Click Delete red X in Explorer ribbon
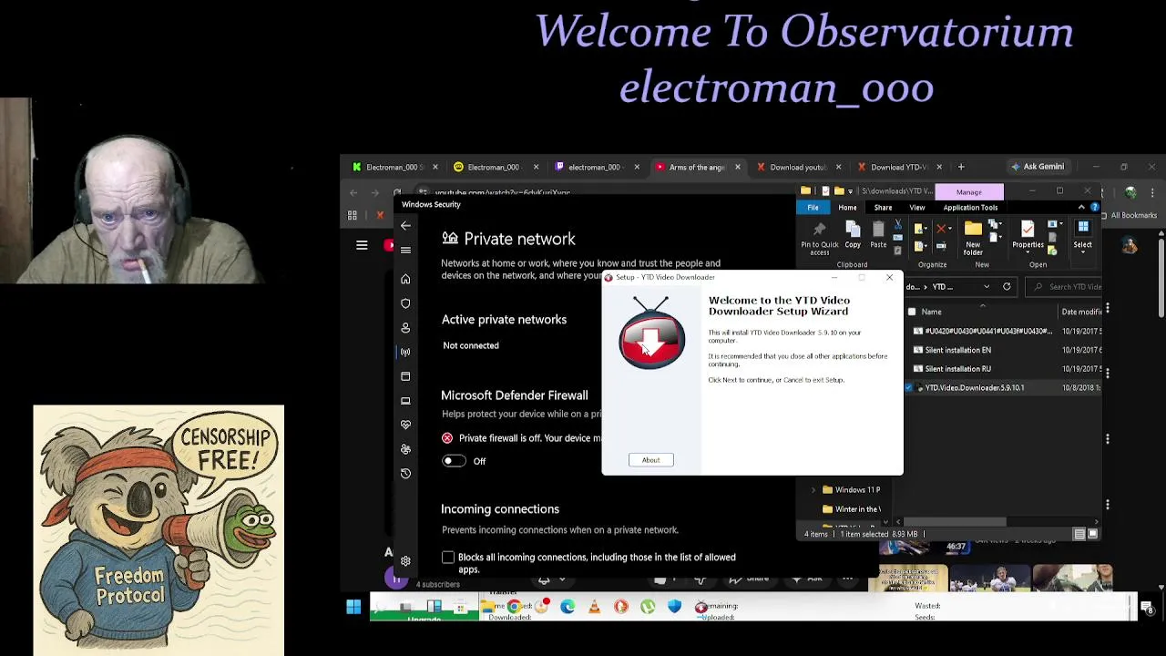Viewport: 1166px width, 656px height. [x=941, y=229]
